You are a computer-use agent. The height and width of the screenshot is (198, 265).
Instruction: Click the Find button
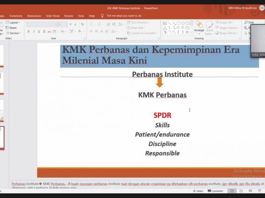pyautogui.click(x=249, y=23)
